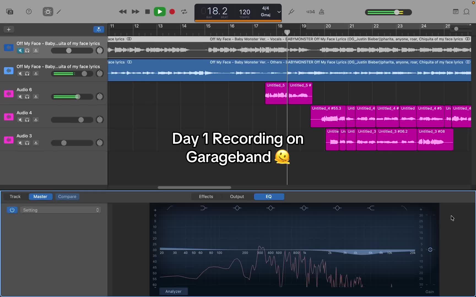Mute the Audio 4 track

coord(20,120)
